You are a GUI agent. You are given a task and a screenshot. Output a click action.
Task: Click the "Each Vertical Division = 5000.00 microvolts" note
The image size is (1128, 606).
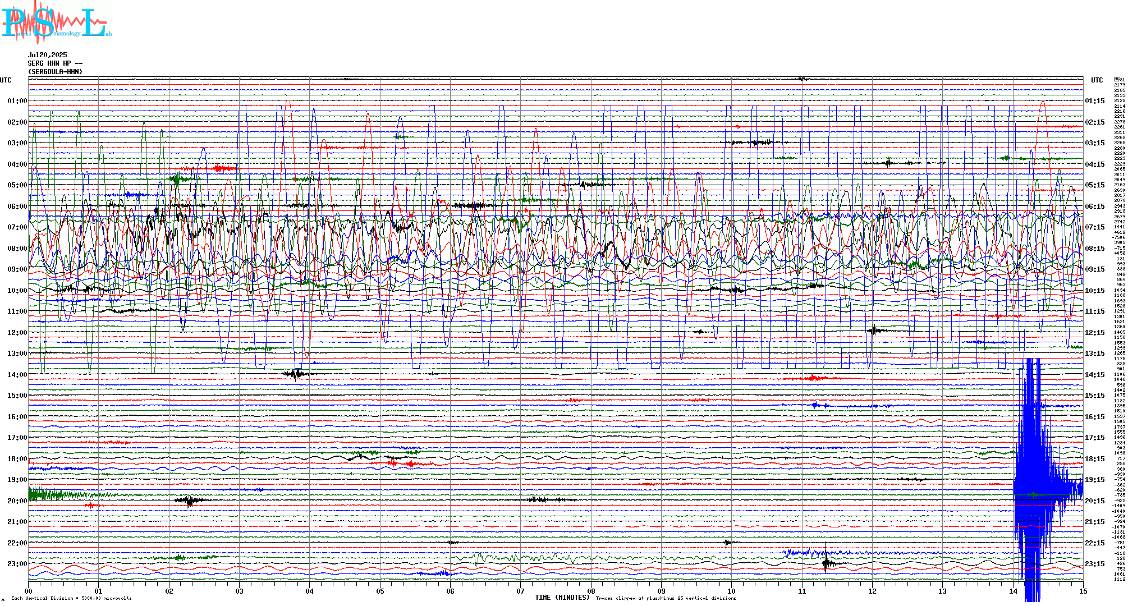click(x=71, y=598)
